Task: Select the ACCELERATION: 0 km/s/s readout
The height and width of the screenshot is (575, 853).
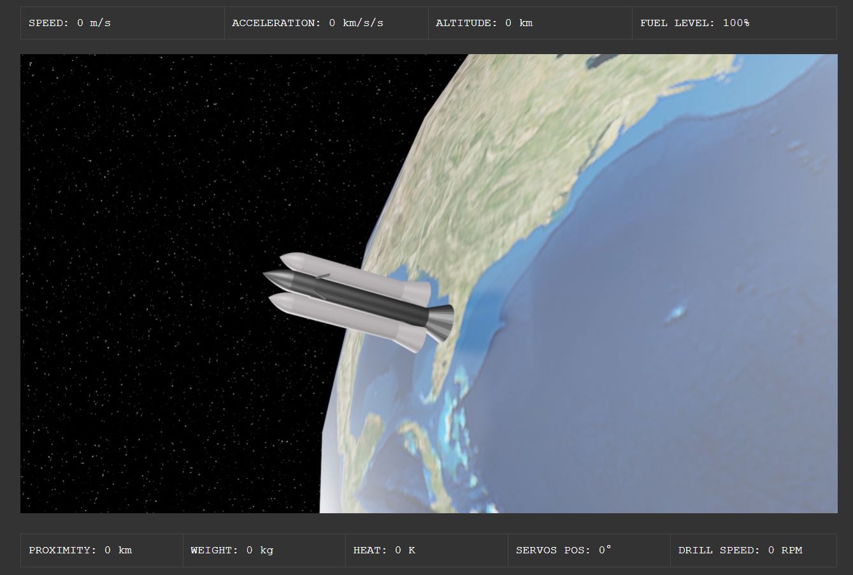Action: tap(326, 23)
